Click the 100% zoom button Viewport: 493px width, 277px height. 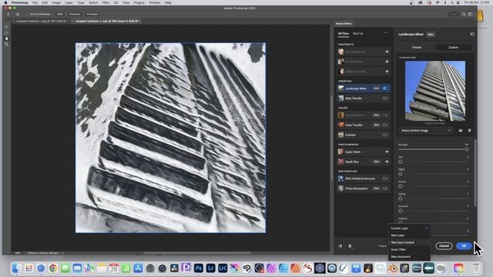click(x=60, y=14)
